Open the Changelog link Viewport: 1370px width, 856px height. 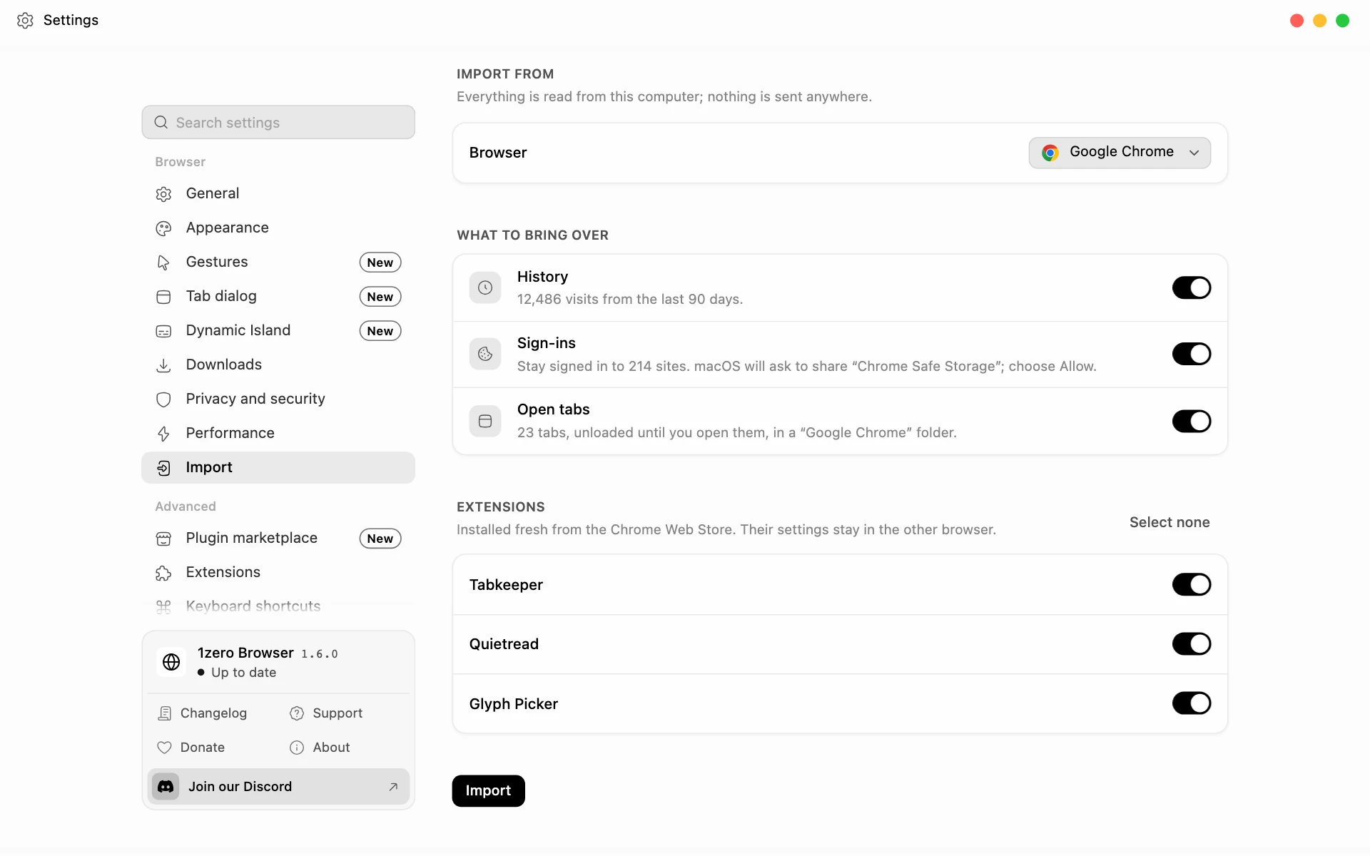coord(202,713)
